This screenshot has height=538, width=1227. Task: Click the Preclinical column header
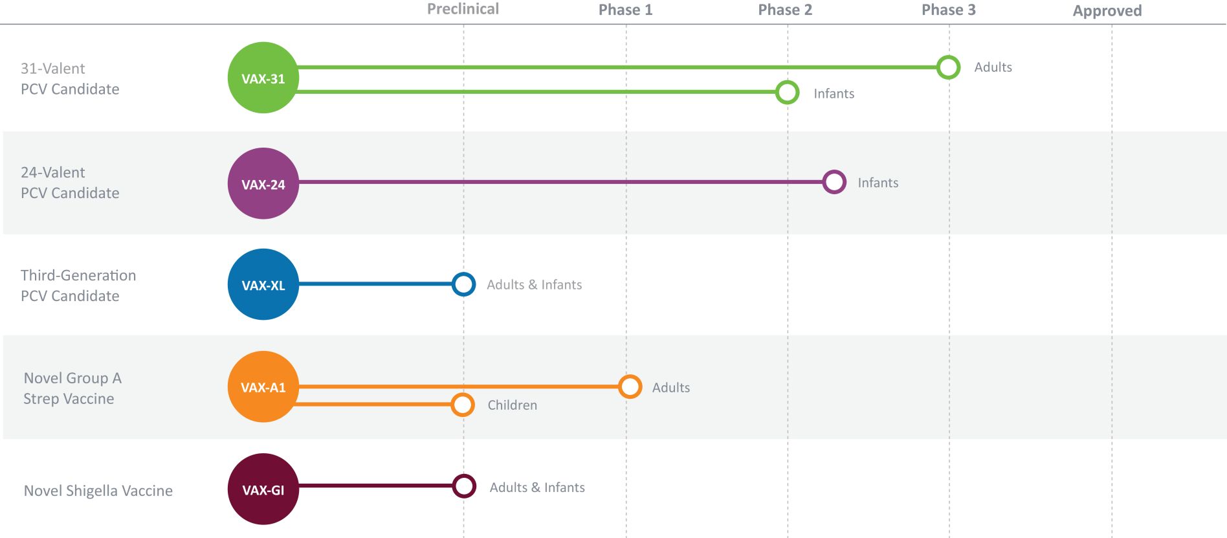[463, 9]
